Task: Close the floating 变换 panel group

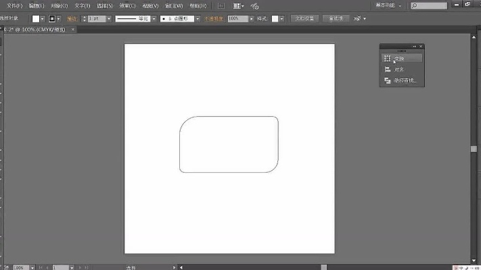Action: point(421,46)
